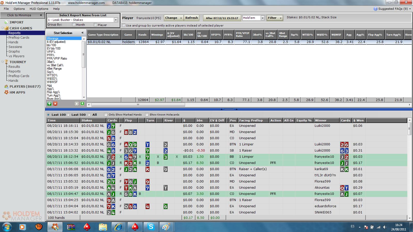Click stat list scrollbar down arrow
The width and height of the screenshot is (413, 232).
[84, 97]
